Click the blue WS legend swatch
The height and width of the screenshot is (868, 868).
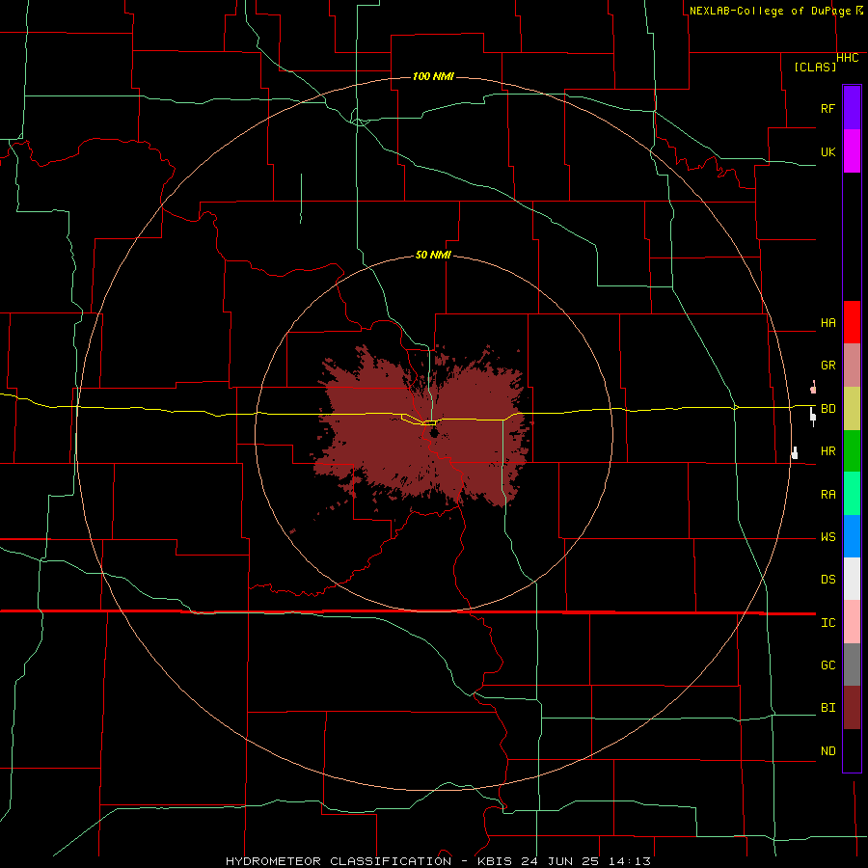[852, 536]
